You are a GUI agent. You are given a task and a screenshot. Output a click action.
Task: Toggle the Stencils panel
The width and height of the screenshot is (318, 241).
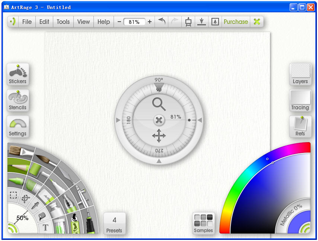tap(18, 100)
